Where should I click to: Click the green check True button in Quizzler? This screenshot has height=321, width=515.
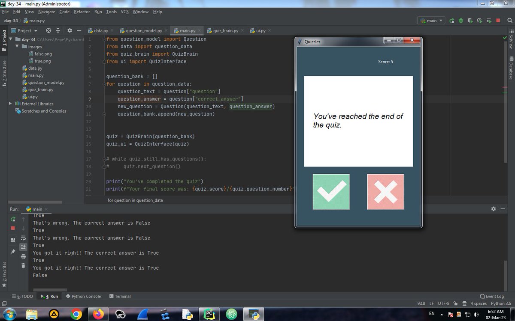331,192
